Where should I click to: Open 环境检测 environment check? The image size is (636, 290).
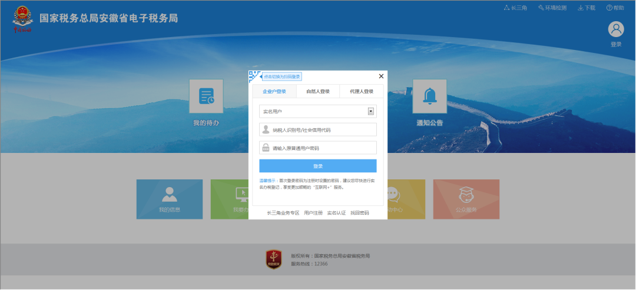(552, 8)
